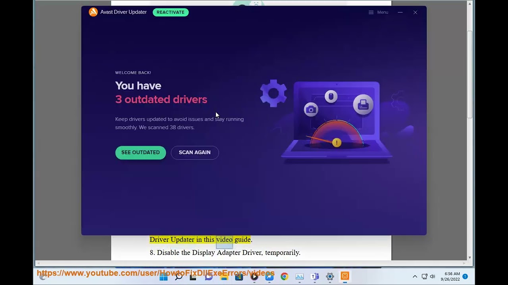Open taskbar Search magnifier
Viewport: 508px width, 285px height.
click(x=179, y=277)
